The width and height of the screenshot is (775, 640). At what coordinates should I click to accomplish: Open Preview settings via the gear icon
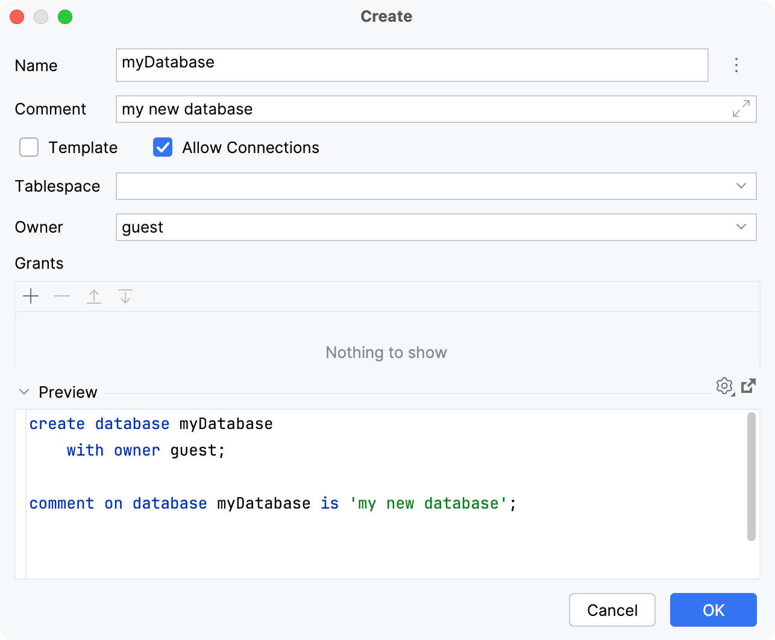tap(725, 386)
